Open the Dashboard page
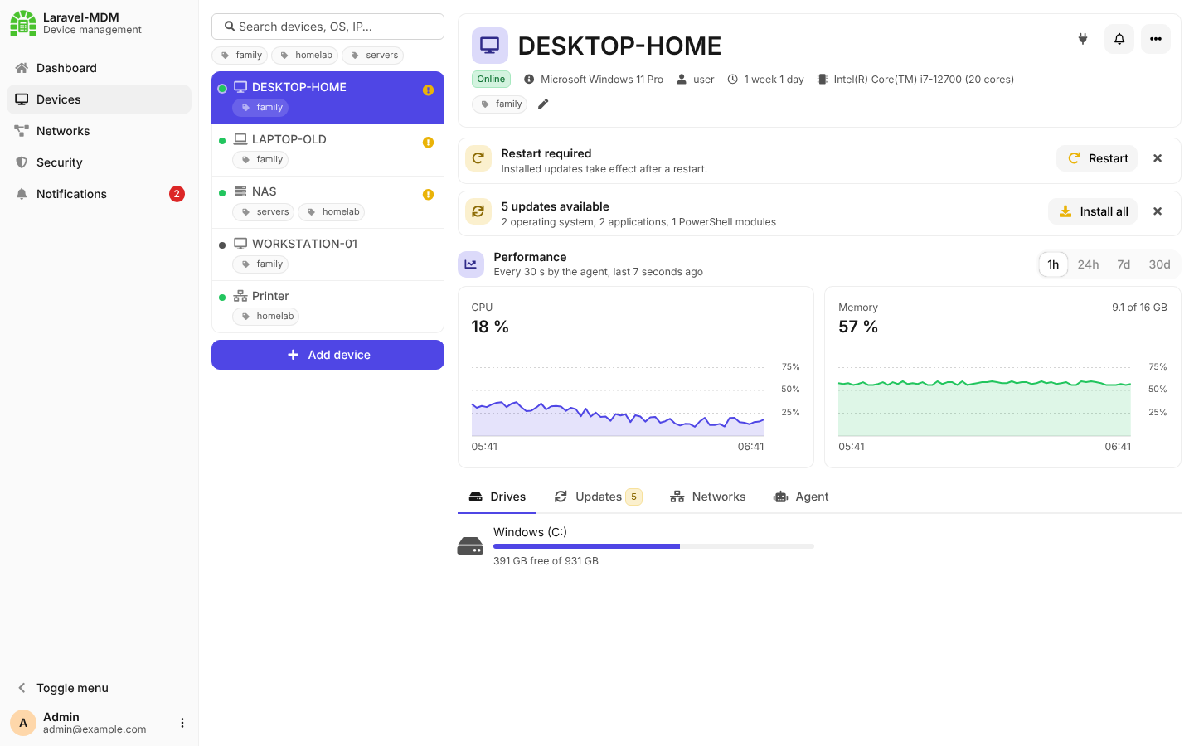The width and height of the screenshot is (1194, 746). click(99, 68)
